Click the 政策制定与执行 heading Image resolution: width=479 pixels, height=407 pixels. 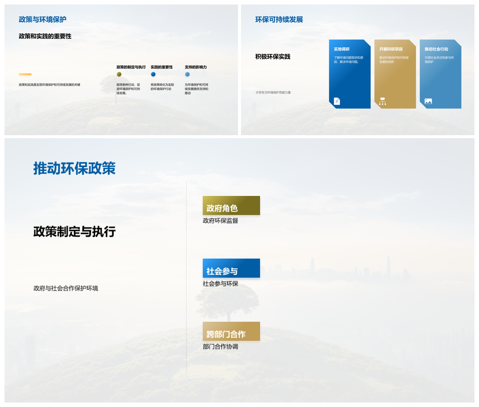pos(74,232)
